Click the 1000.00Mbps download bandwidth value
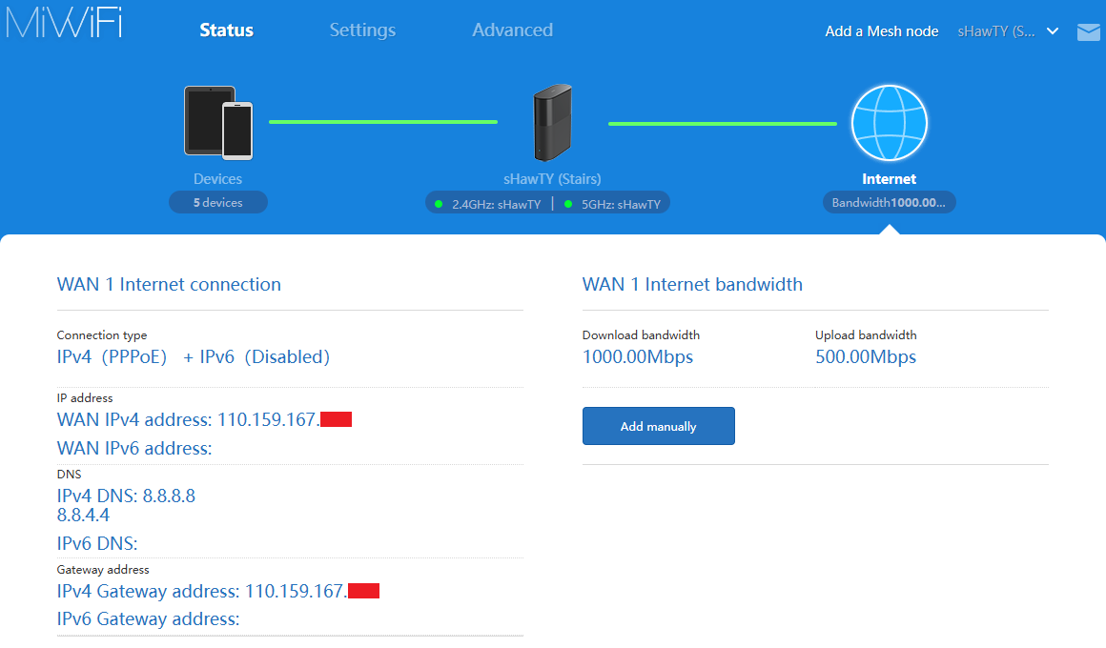The width and height of the screenshot is (1106, 648). click(x=638, y=357)
